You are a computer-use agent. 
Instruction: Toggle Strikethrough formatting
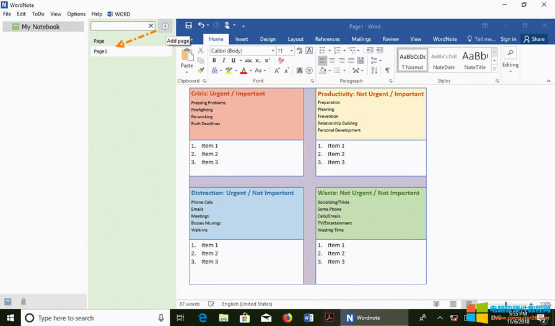click(248, 61)
